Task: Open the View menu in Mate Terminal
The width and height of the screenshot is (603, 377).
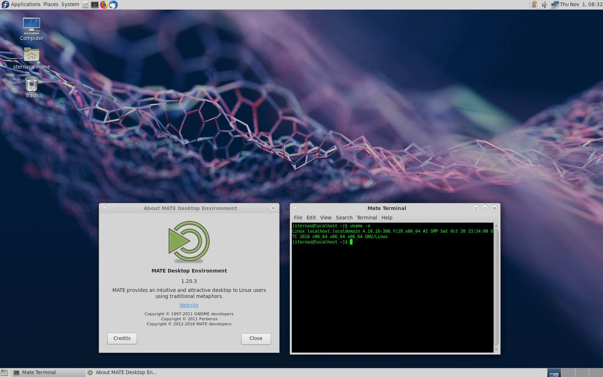Action: 326,218
